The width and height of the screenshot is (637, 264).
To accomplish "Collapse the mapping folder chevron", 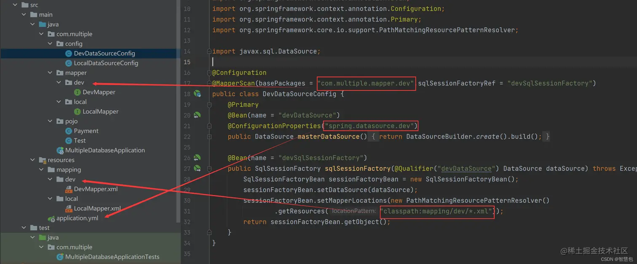I will pos(41,169).
